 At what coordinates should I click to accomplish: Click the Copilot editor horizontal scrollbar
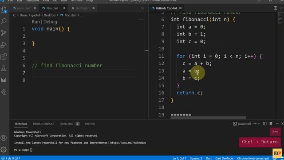click(208, 118)
